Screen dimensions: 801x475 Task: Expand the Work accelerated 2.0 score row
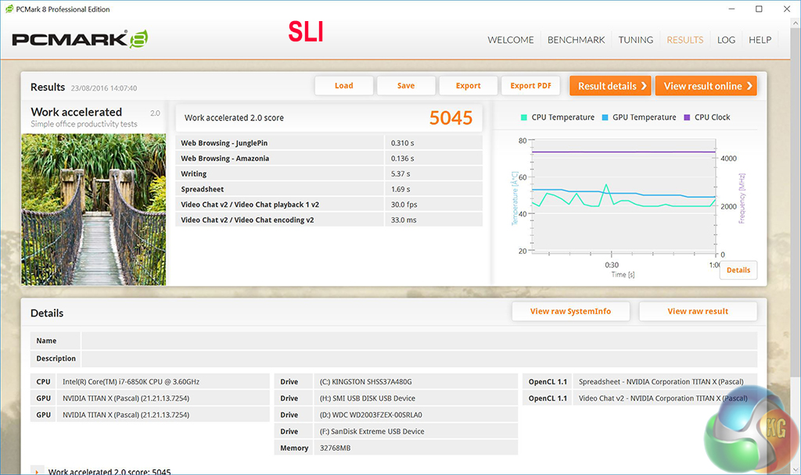[37, 471]
